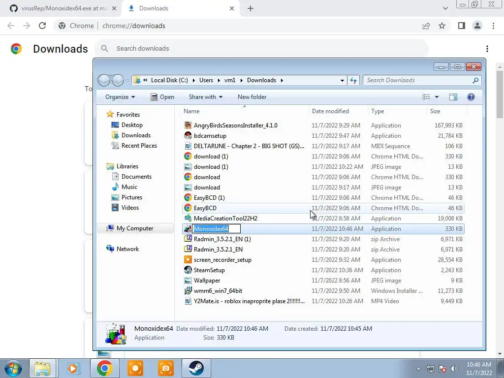The height and width of the screenshot is (378, 504).
Task: Open Chrome's three-dot main menu
Action: [x=493, y=26]
